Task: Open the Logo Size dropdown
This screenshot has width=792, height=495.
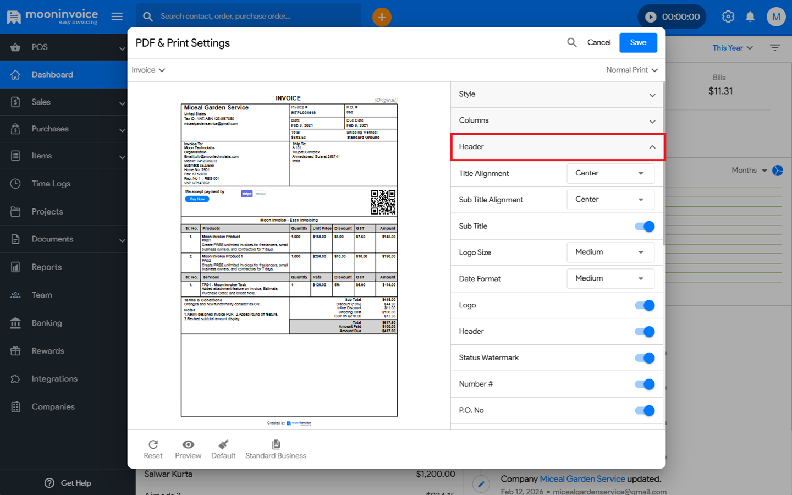Action: coord(610,252)
